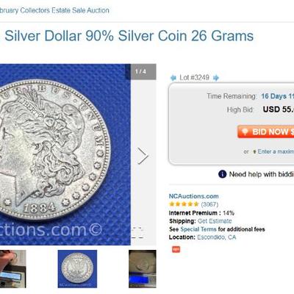Click the fullscreen corners icon on image
Screen dimensions: 294x294
point(137,233)
